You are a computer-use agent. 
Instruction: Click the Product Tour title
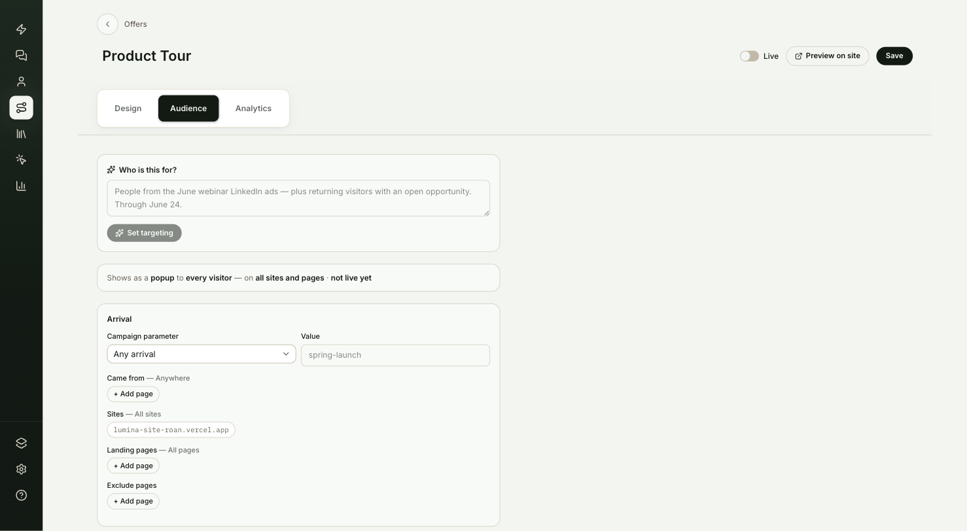pos(147,56)
